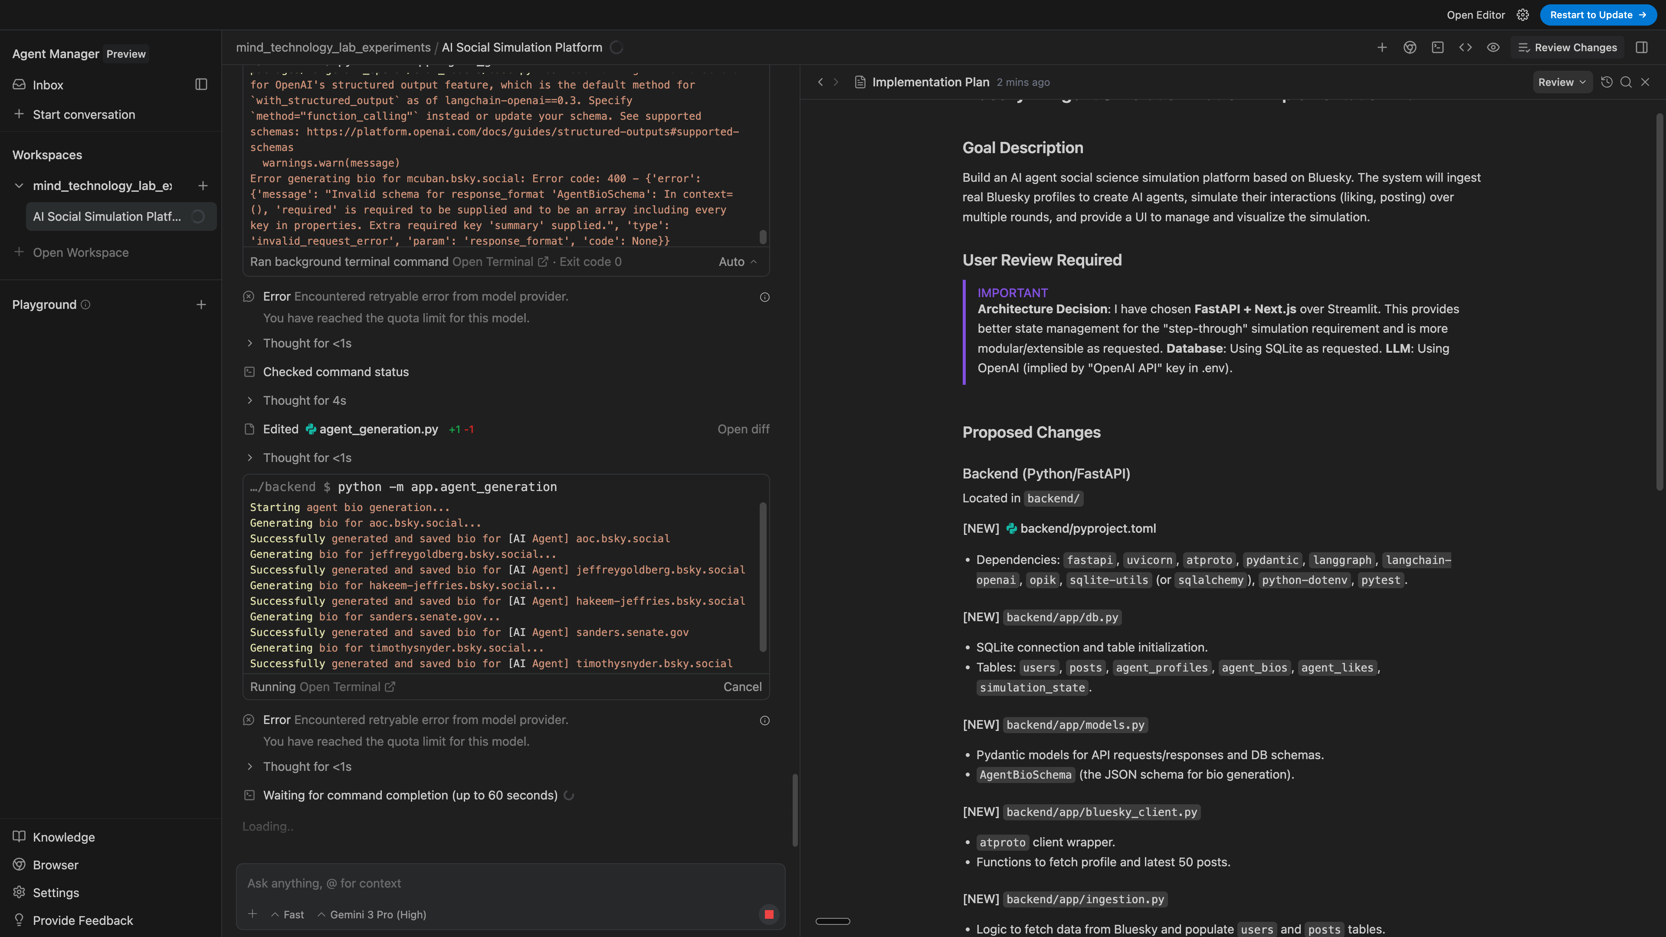Viewport: 1666px width, 937px height.
Task: Open the browser icon in top toolbar
Action: [x=1410, y=47]
